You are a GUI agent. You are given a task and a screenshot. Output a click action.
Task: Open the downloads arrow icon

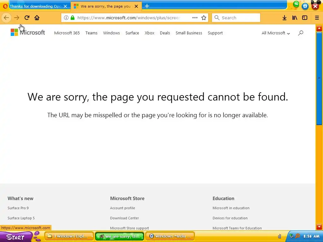pyautogui.click(x=285, y=18)
